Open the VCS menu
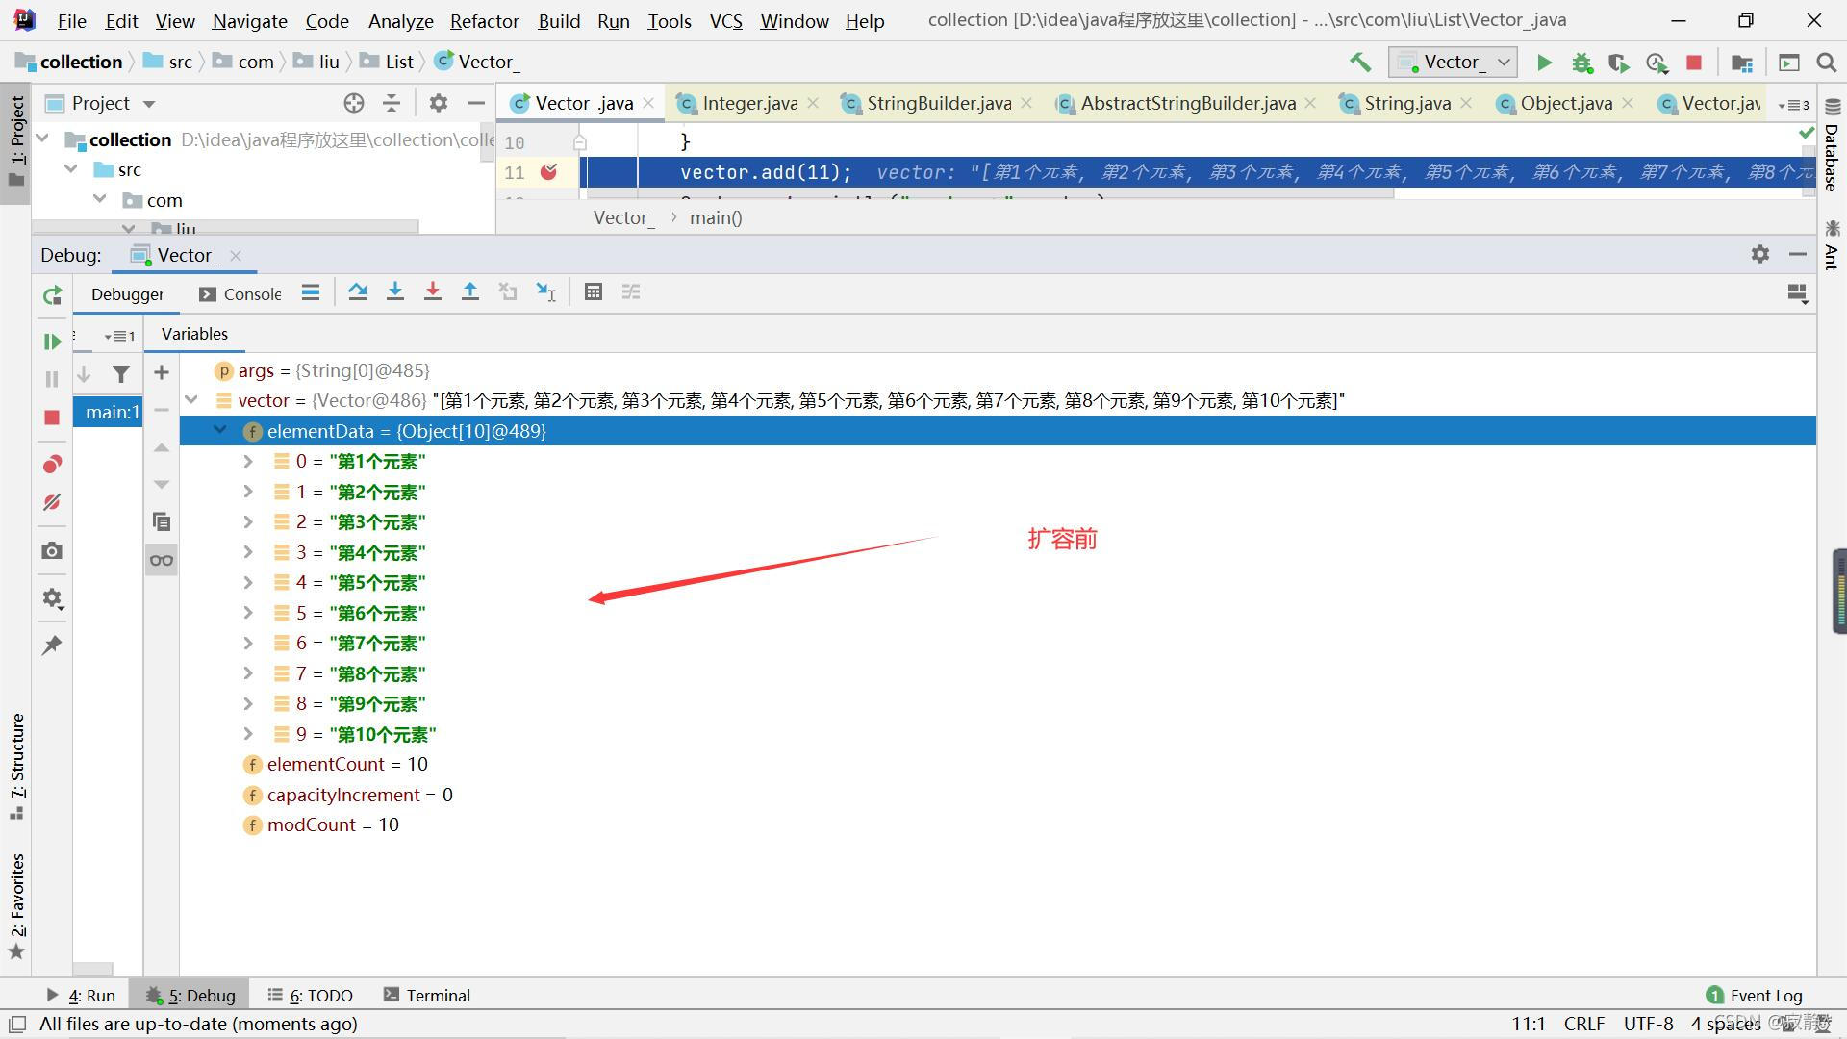The width and height of the screenshot is (1847, 1039). click(725, 20)
